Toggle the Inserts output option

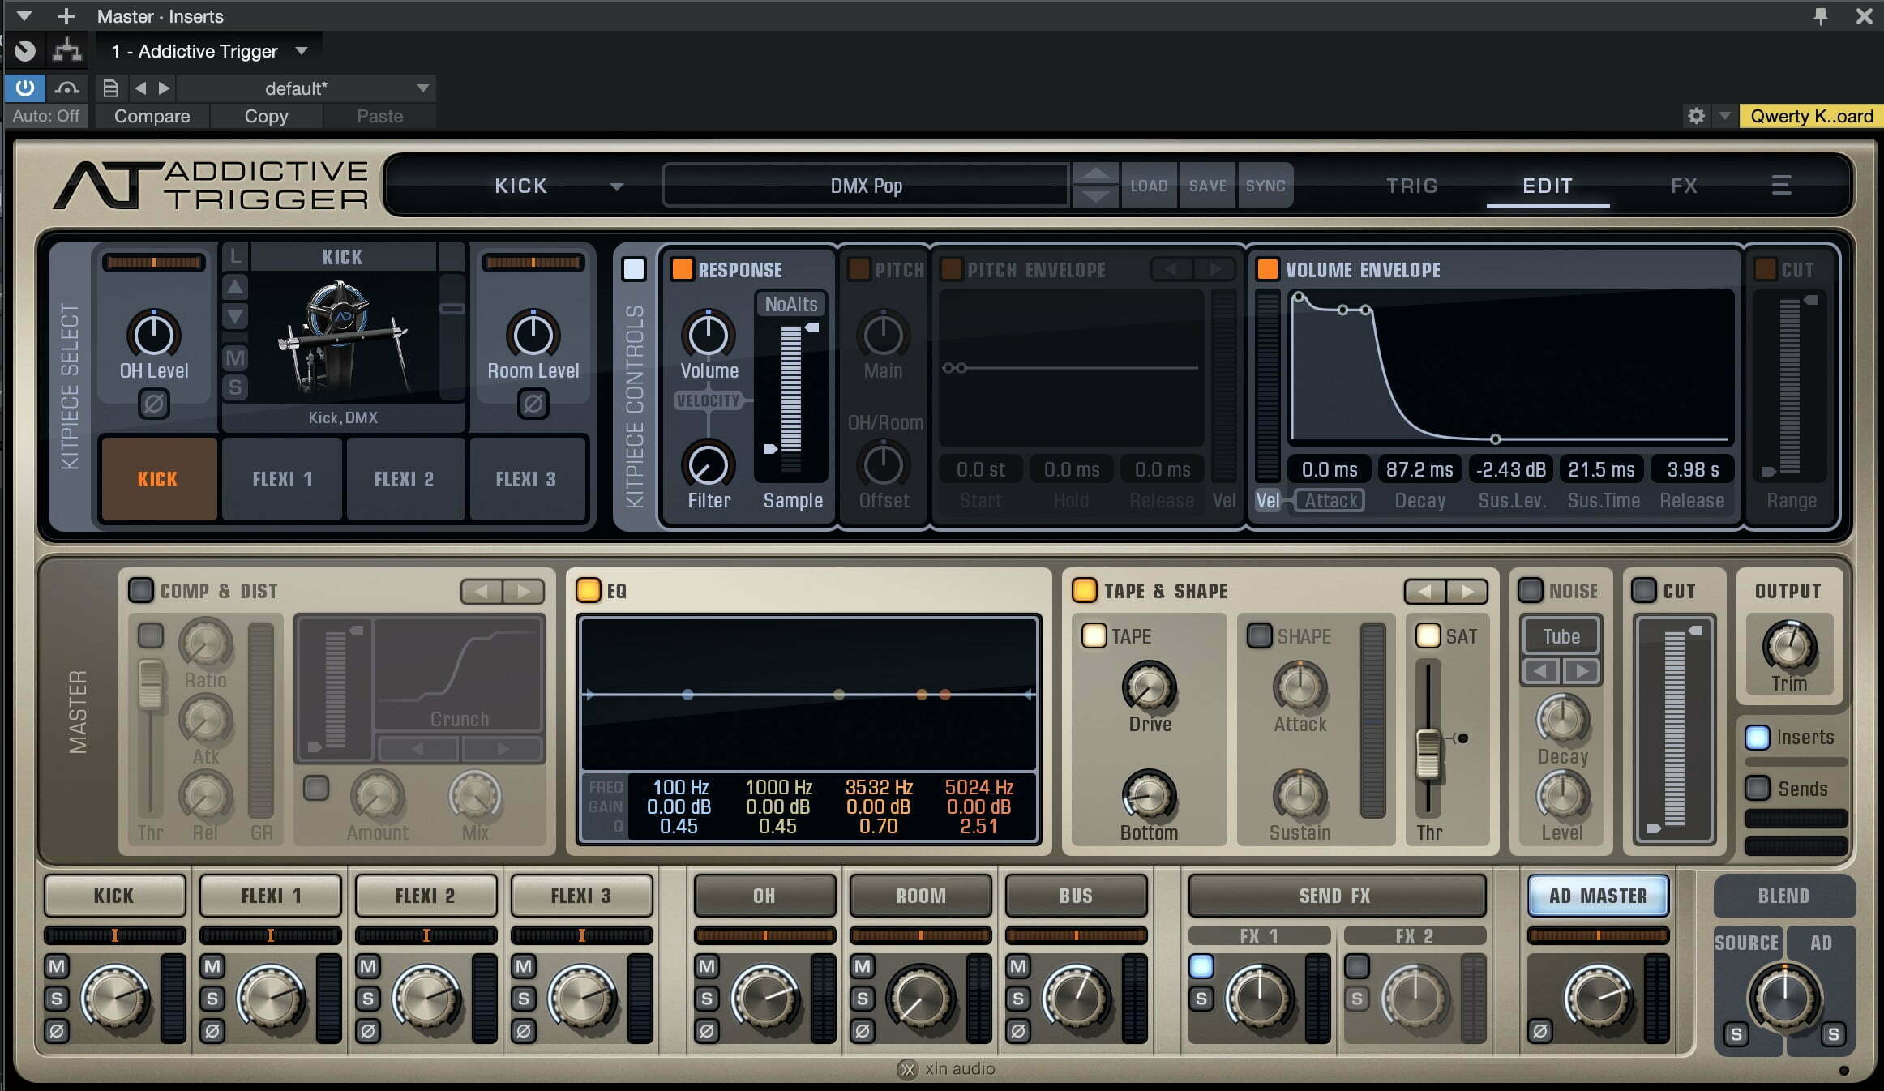[x=1757, y=737]
